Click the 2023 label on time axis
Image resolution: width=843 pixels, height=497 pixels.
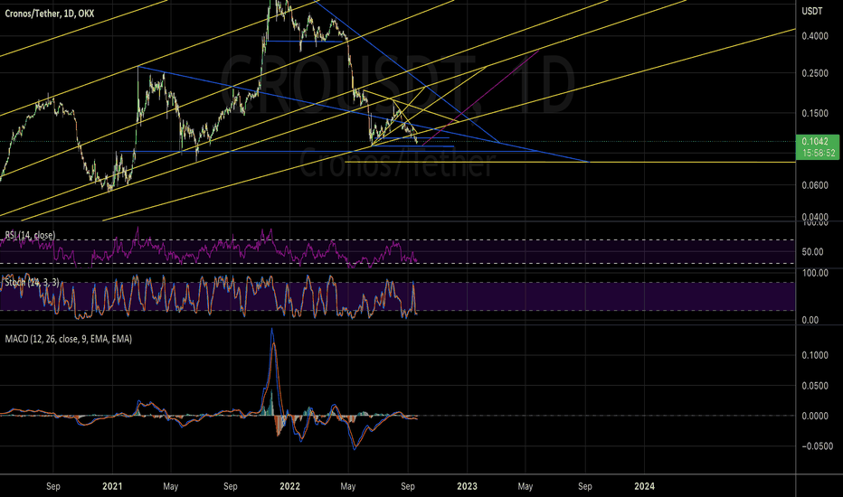(467, 486)
